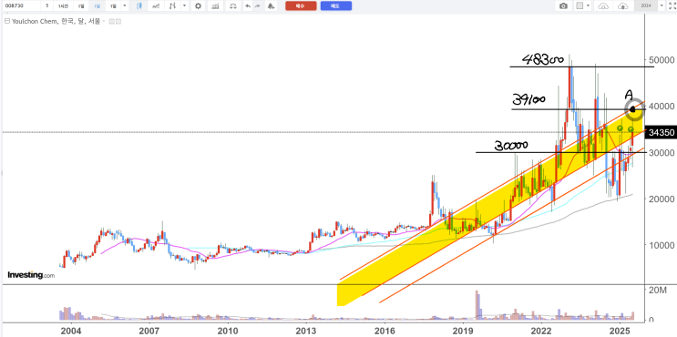Undo the last chart action

tap(248, 6)
